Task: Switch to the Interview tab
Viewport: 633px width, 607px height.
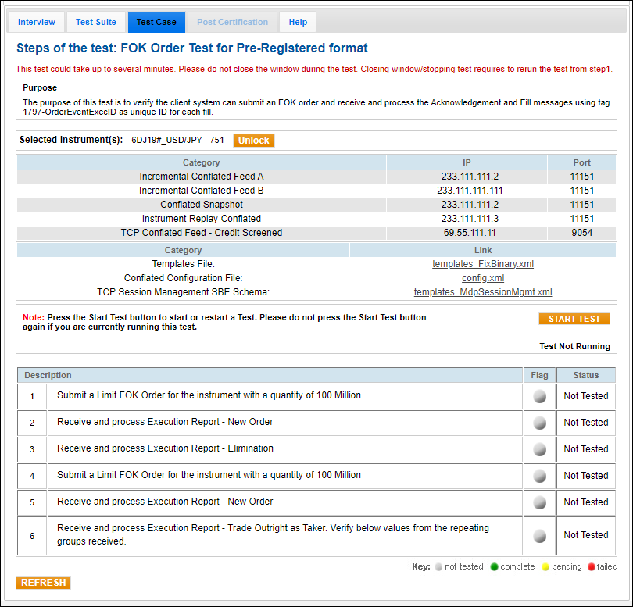Action: pos(37,22)
